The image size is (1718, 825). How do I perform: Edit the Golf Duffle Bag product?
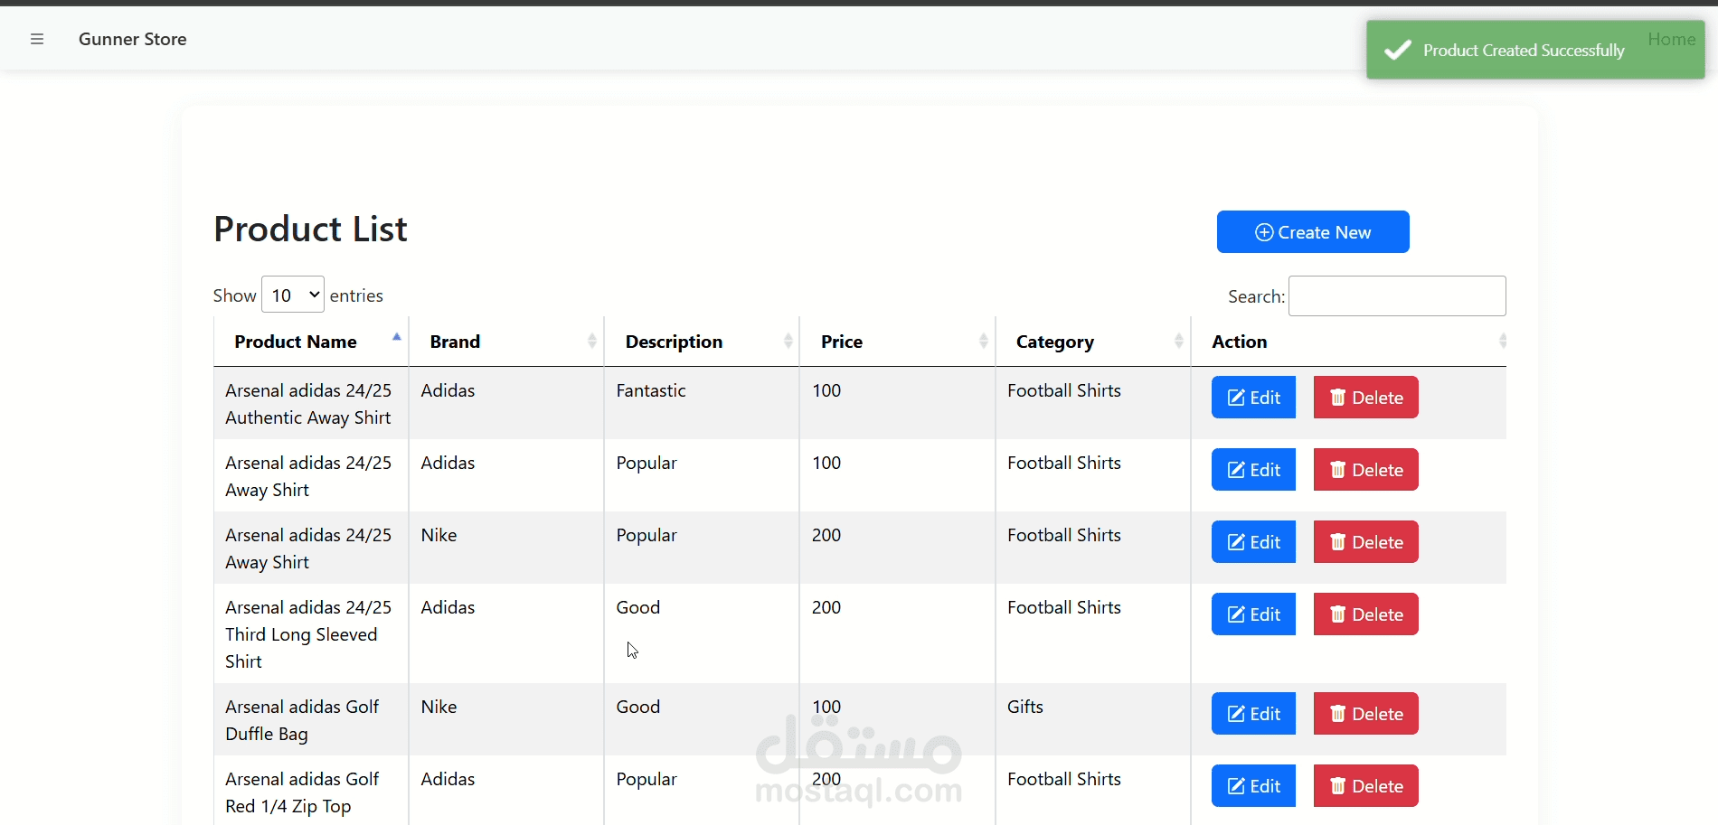point(1253,714)
